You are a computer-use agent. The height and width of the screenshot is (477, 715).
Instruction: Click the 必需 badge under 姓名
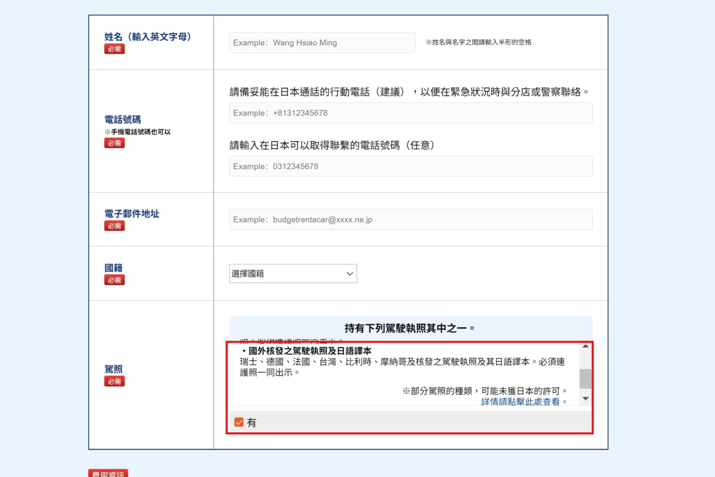click(x=114, y=49)
